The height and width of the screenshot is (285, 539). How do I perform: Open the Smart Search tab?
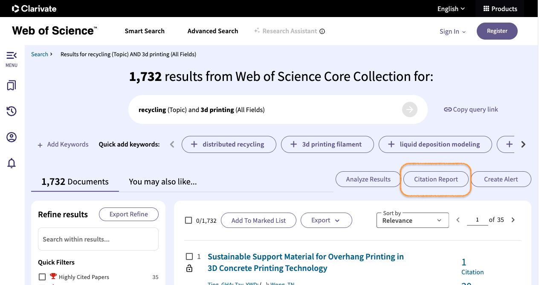[x=145, y=31]
